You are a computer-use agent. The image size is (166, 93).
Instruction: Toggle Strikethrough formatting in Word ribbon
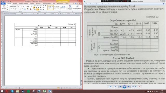coord(18,9)
